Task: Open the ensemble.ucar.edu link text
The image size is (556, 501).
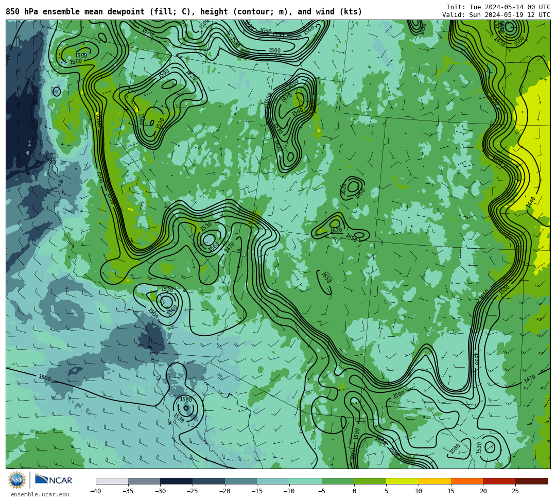Action: 40,494
